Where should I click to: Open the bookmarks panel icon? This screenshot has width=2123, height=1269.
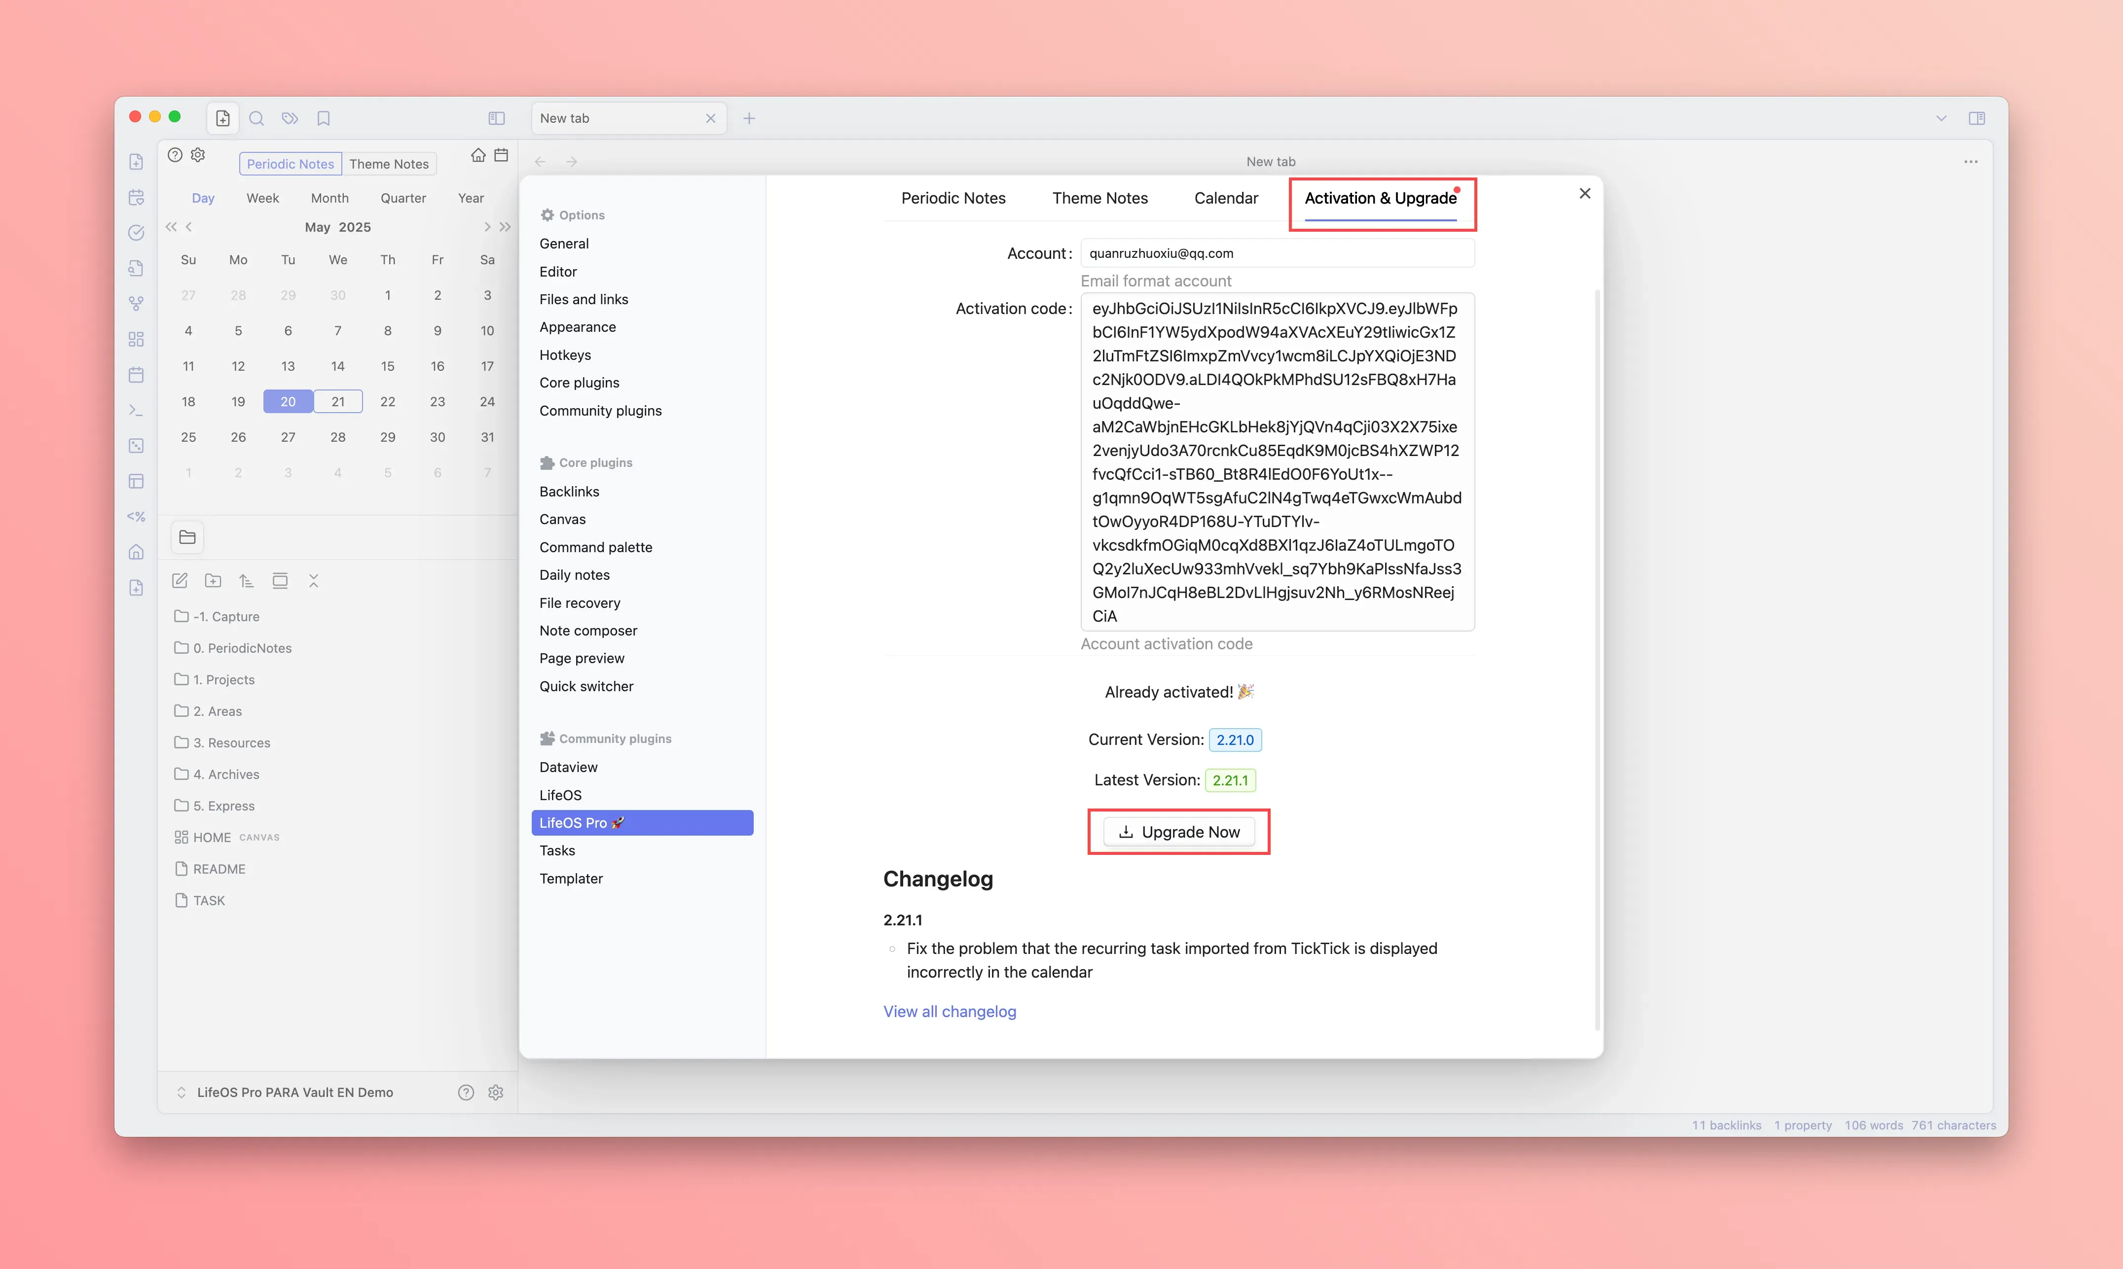click(x=323, y=118)
